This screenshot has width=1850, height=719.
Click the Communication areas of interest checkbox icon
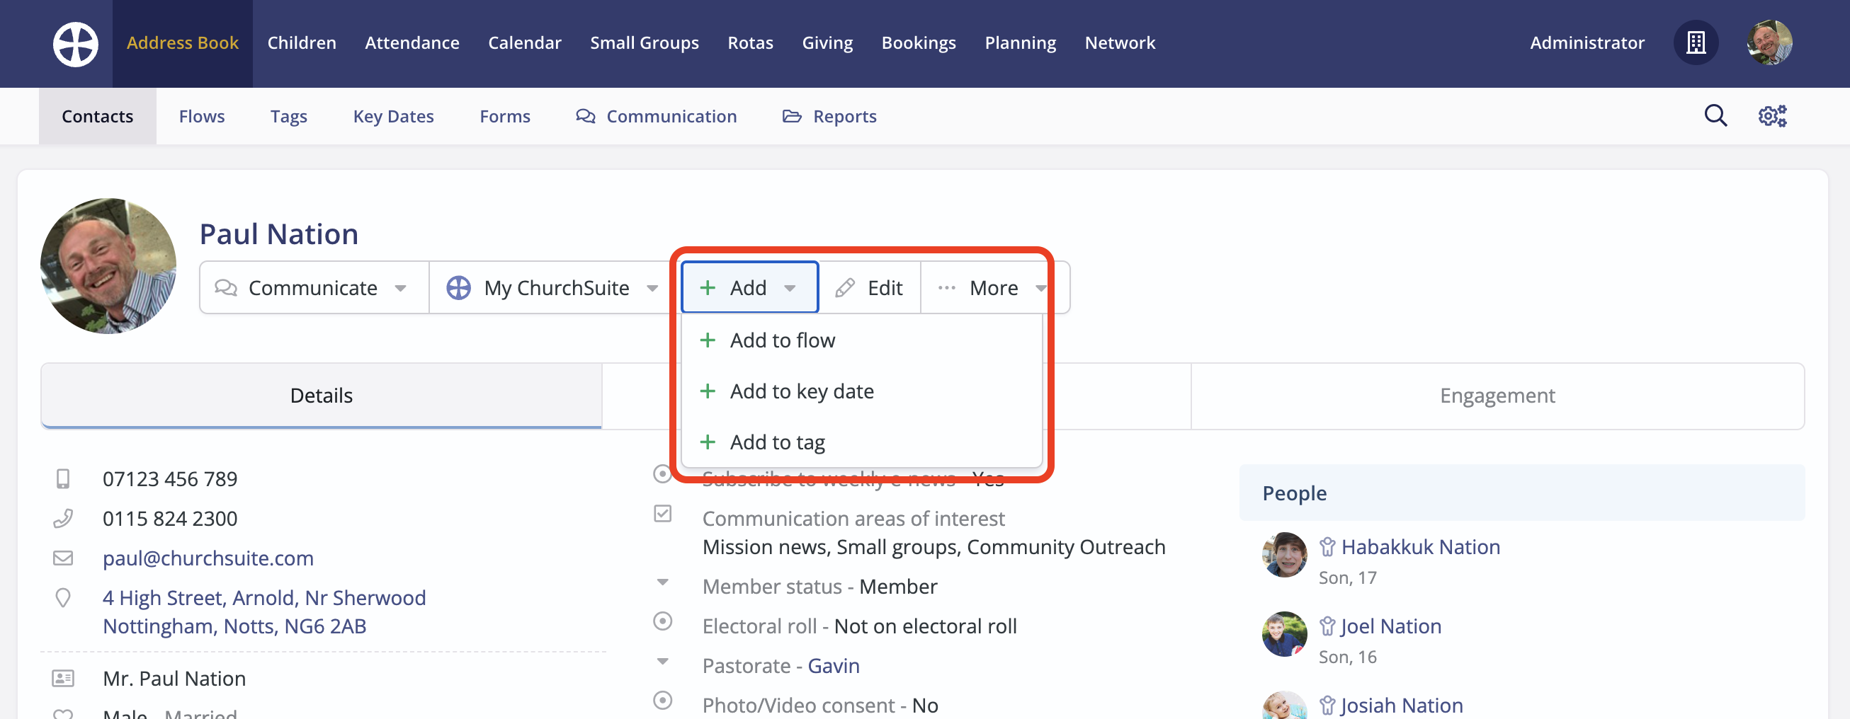pos(662,514)
